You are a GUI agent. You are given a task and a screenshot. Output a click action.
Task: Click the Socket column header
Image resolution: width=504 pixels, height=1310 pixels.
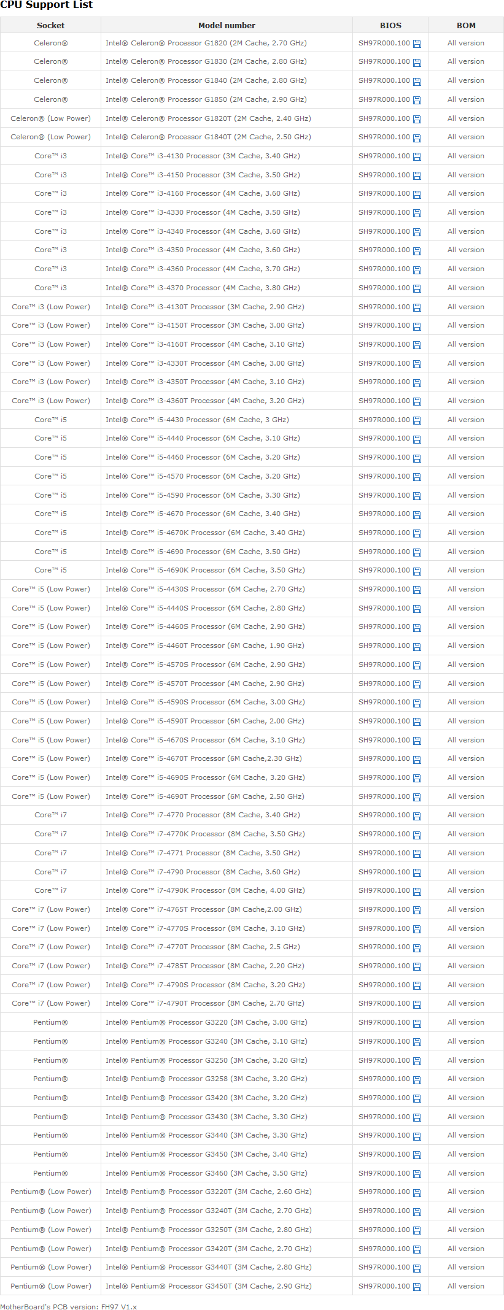tap(50, 25)
